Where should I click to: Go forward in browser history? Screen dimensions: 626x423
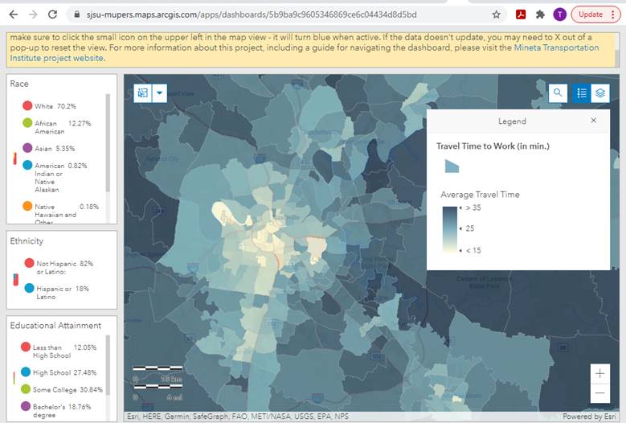[x=33, y=14]
